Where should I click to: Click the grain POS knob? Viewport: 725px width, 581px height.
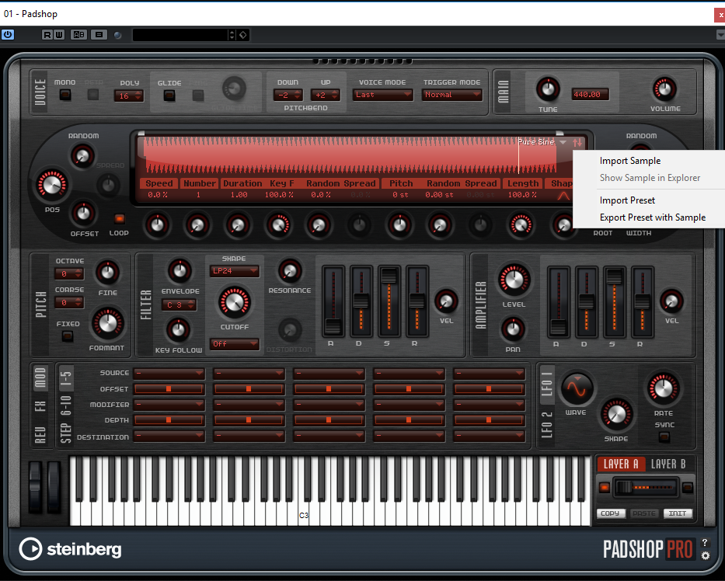tap(52, 185)
